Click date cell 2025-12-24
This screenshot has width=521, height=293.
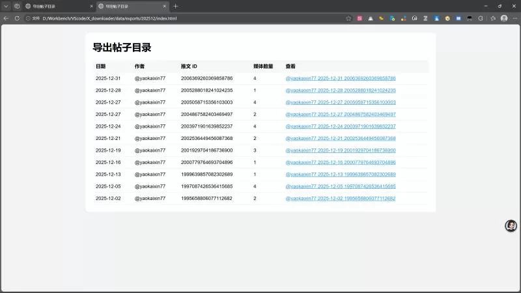[x=108, y=126]
